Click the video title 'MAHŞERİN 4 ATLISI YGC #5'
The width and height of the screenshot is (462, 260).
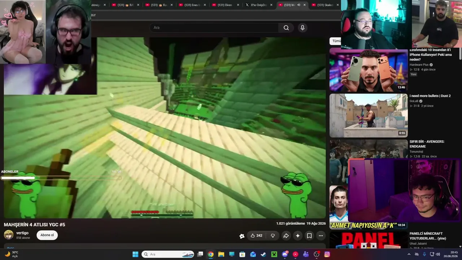point(35,225)
